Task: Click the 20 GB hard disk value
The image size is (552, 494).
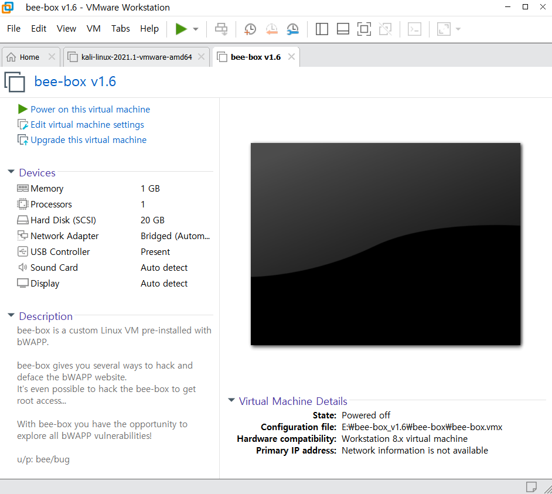Action: [152, 220]
